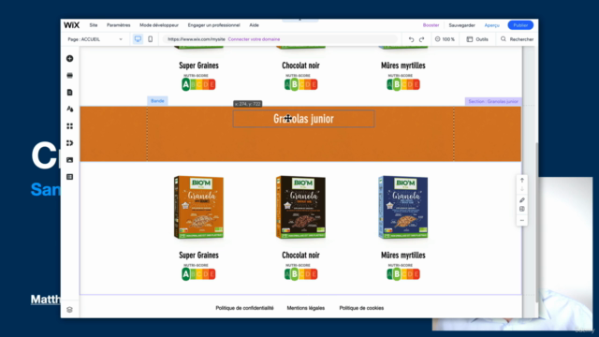Select the Section : Granolas junior label

(x=493, y=101)
